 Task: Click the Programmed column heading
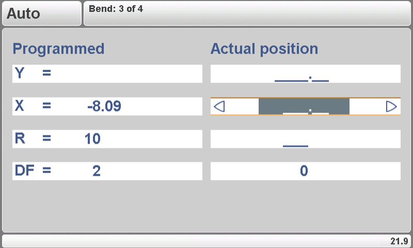[x=58, y=49]
